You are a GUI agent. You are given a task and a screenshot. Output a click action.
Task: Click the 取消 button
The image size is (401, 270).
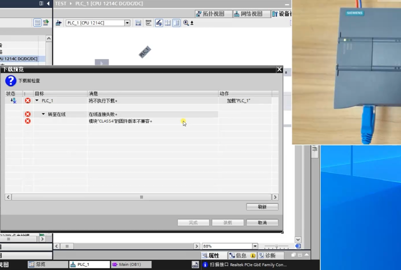262,223
